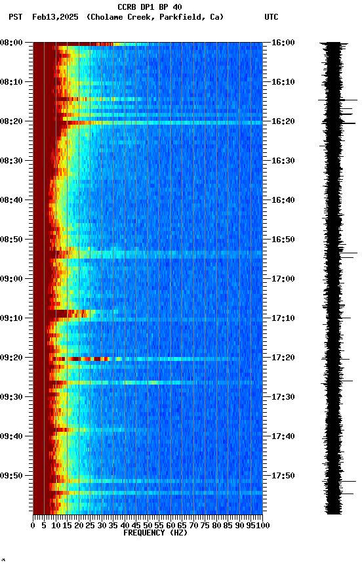Screen dimensions: 362x567
Task: Click the '25' frequency axis label
Action: (90, 526)
